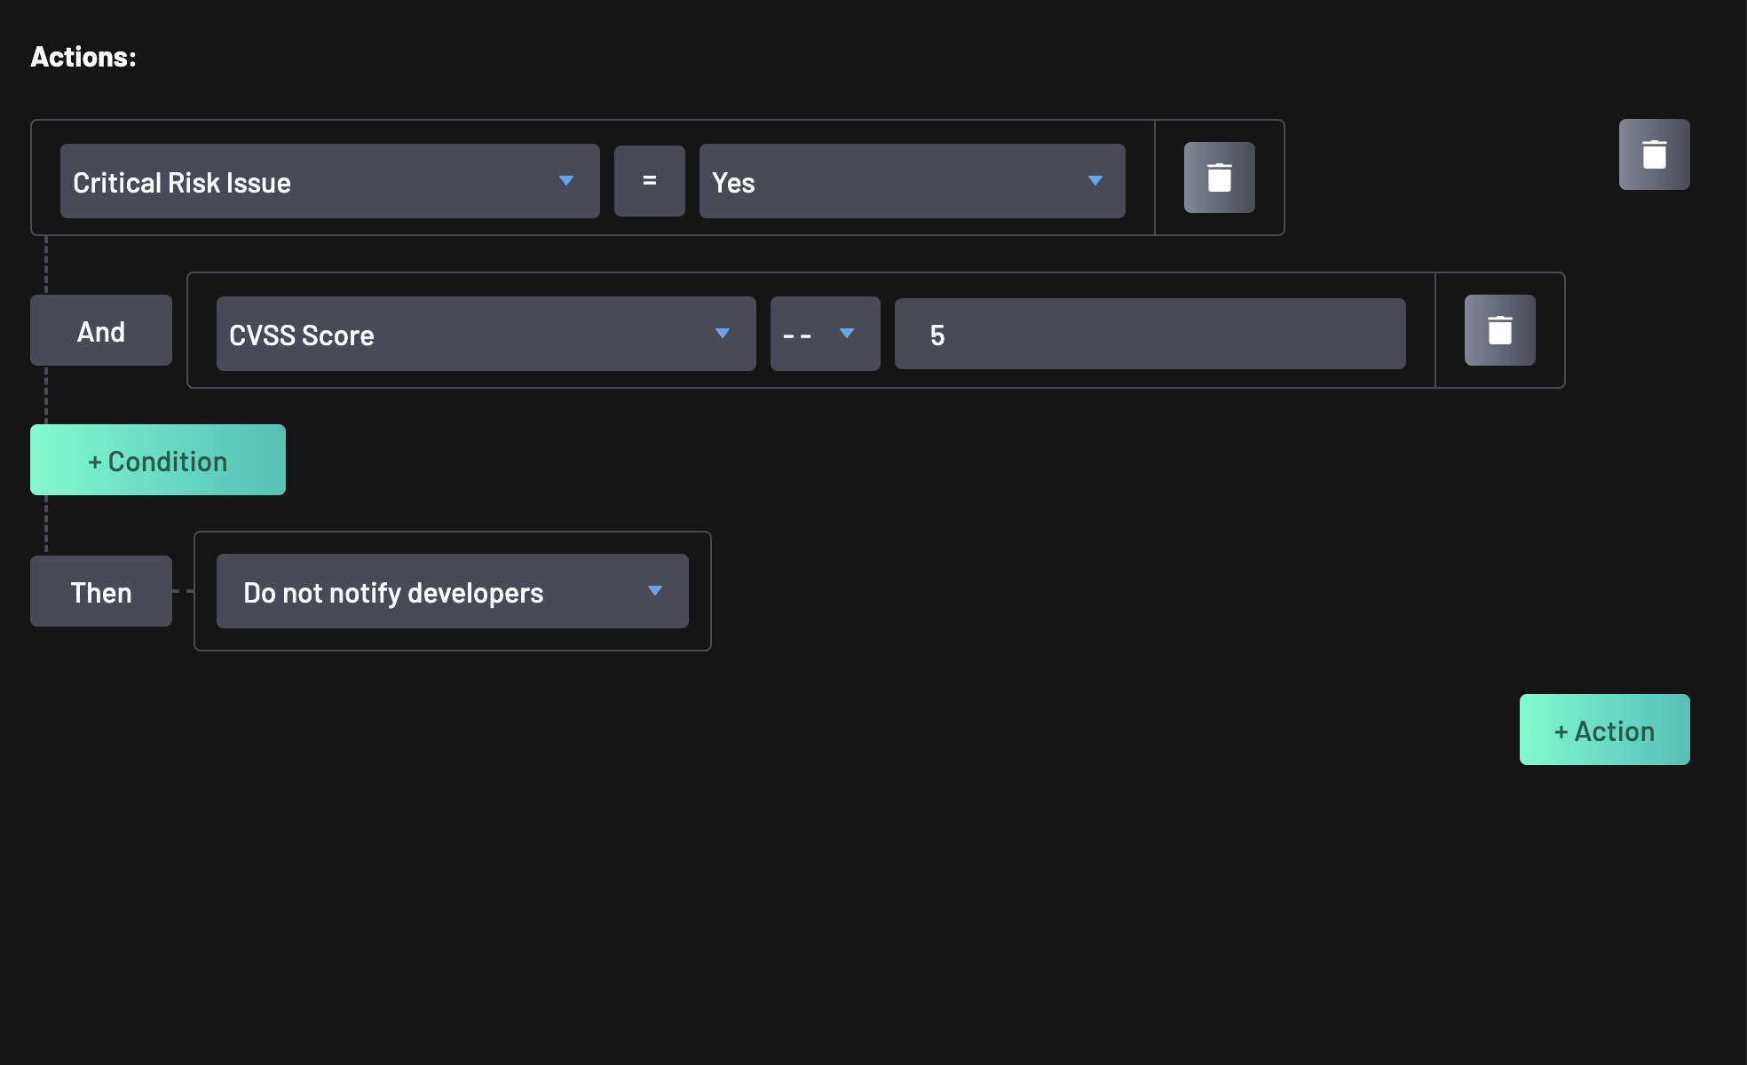Image resolution: width=1747 pixels, height=1065 pixels.
Task: Click the arrow next to the -- operator
Action: click(847, 334)
